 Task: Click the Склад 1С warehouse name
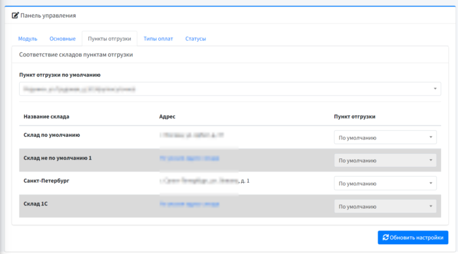click(x=35, y=204)
